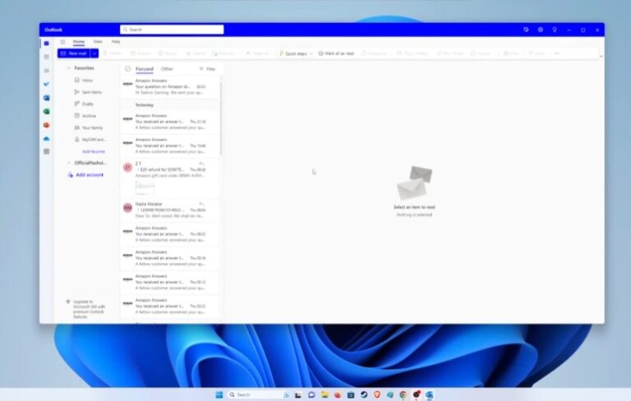Open the Calendar icon in the left app bar

[47, 57]
